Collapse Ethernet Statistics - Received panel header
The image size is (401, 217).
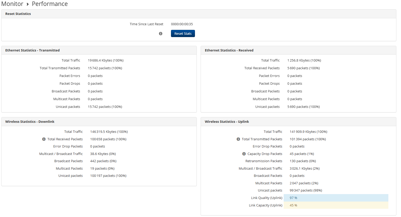point(229,50)
